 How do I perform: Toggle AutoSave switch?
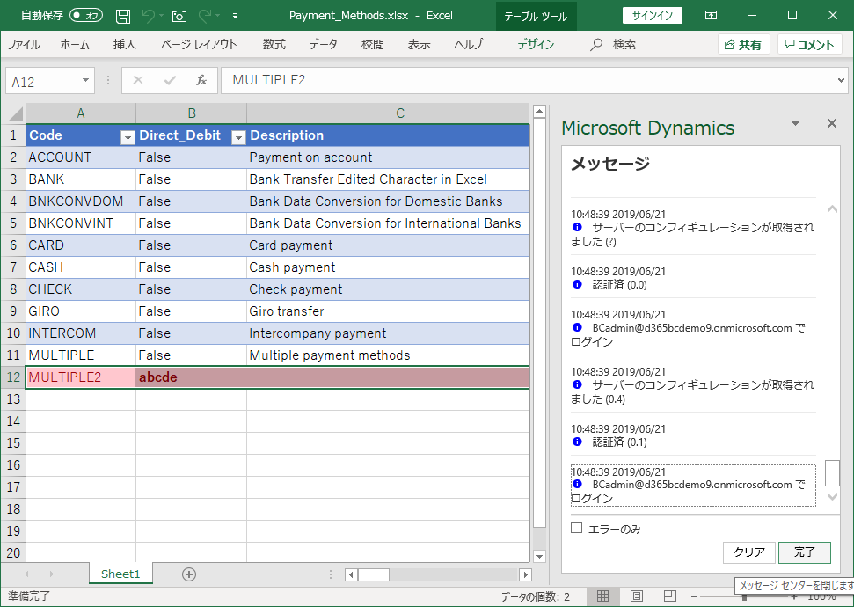point(86,16)
